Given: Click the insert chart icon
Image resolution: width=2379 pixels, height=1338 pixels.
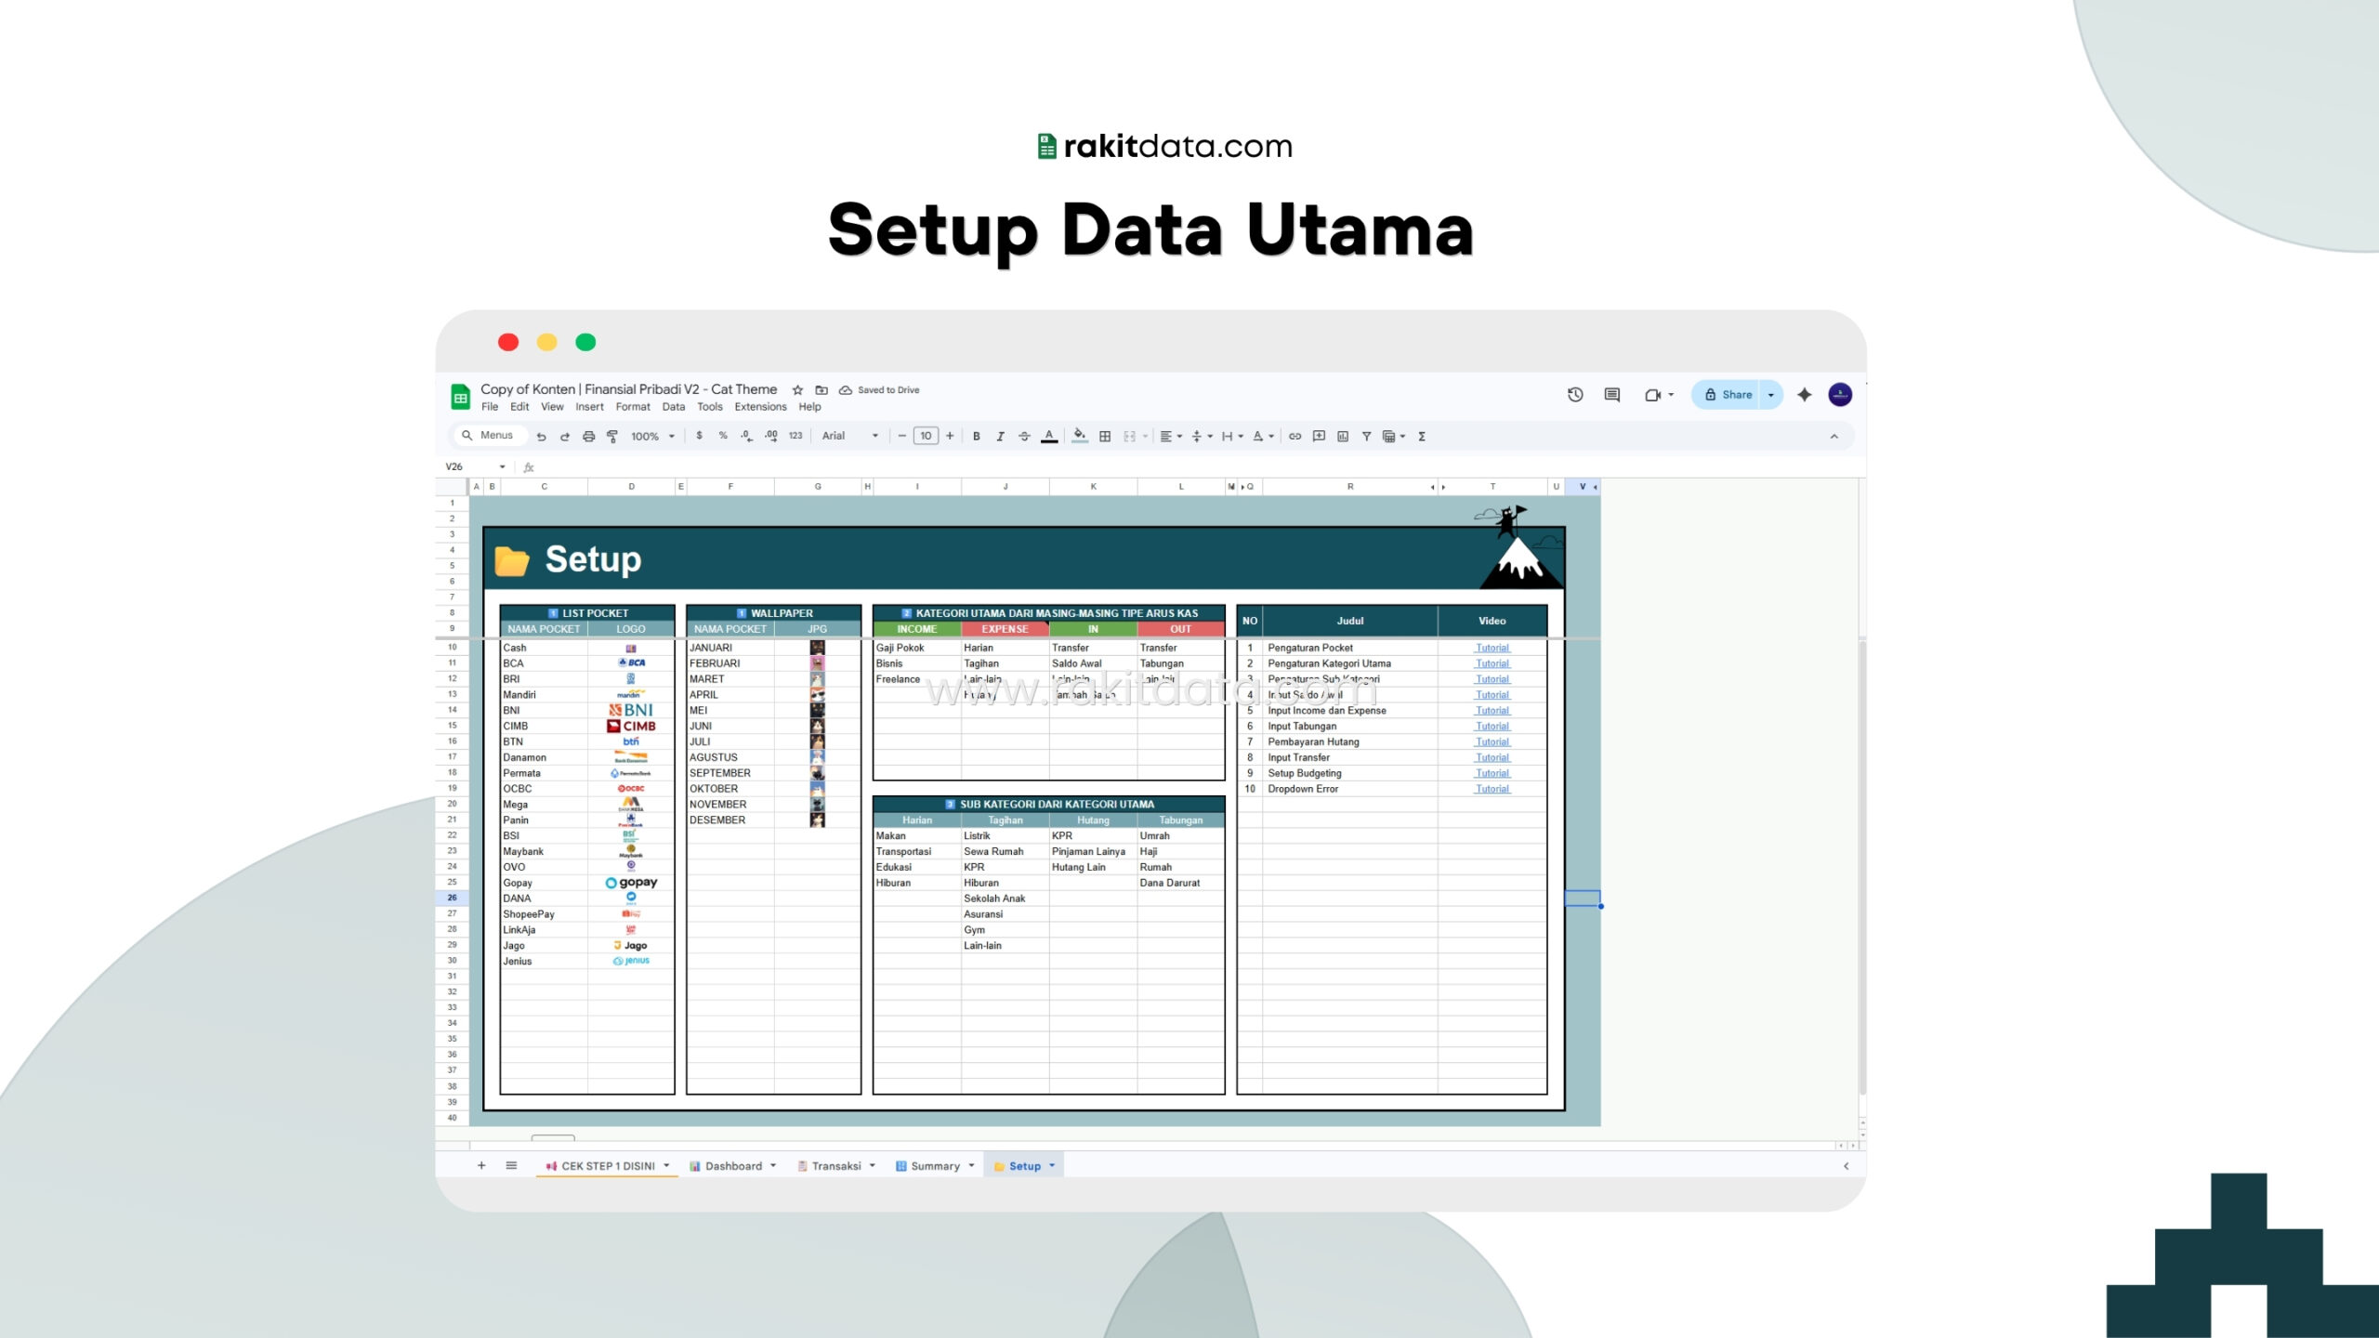Looking at the screenshot, I should [1343, 436].
